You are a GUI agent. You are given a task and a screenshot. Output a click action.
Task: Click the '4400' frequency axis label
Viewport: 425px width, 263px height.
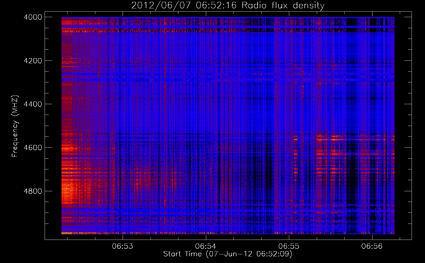click(33, 104)
